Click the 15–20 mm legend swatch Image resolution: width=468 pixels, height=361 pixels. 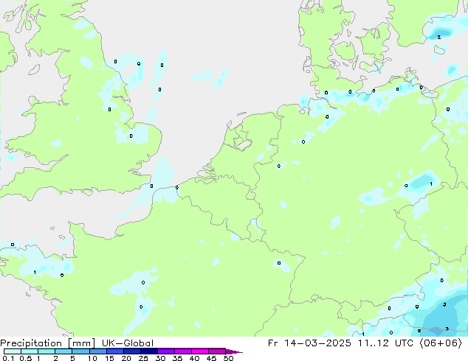point(115,351)
